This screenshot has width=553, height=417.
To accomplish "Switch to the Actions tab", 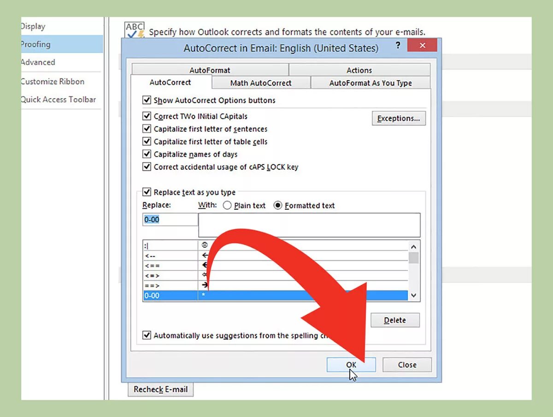I will click(x=359, y=70).
